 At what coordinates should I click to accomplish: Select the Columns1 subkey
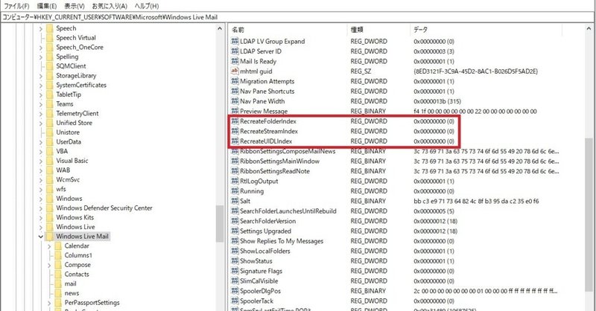point(78,255)
